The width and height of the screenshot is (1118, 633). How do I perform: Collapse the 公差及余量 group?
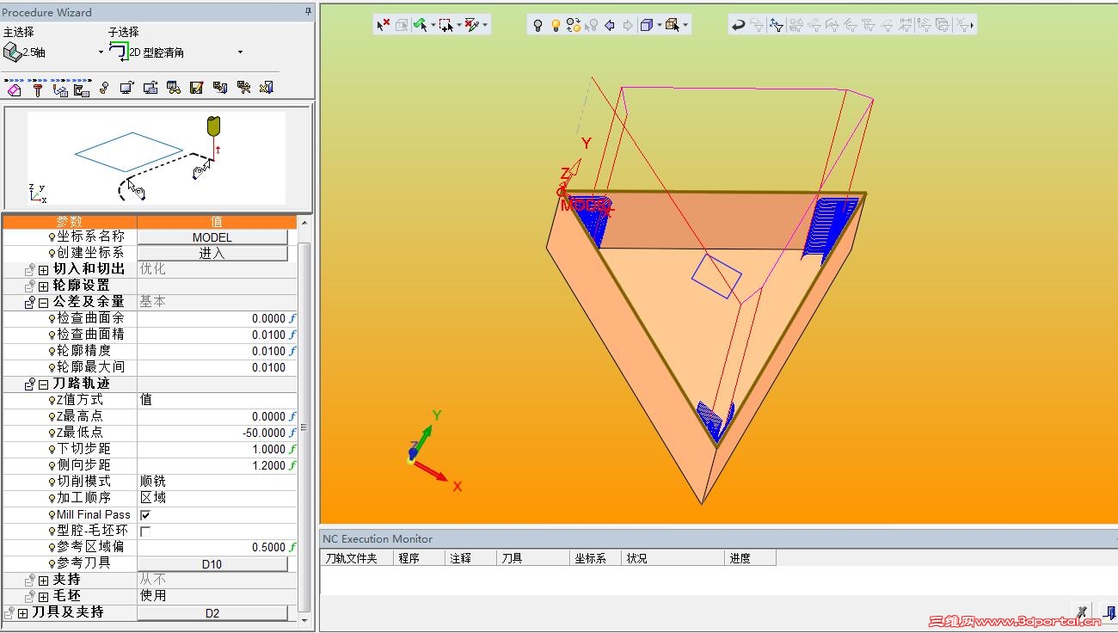43,302
